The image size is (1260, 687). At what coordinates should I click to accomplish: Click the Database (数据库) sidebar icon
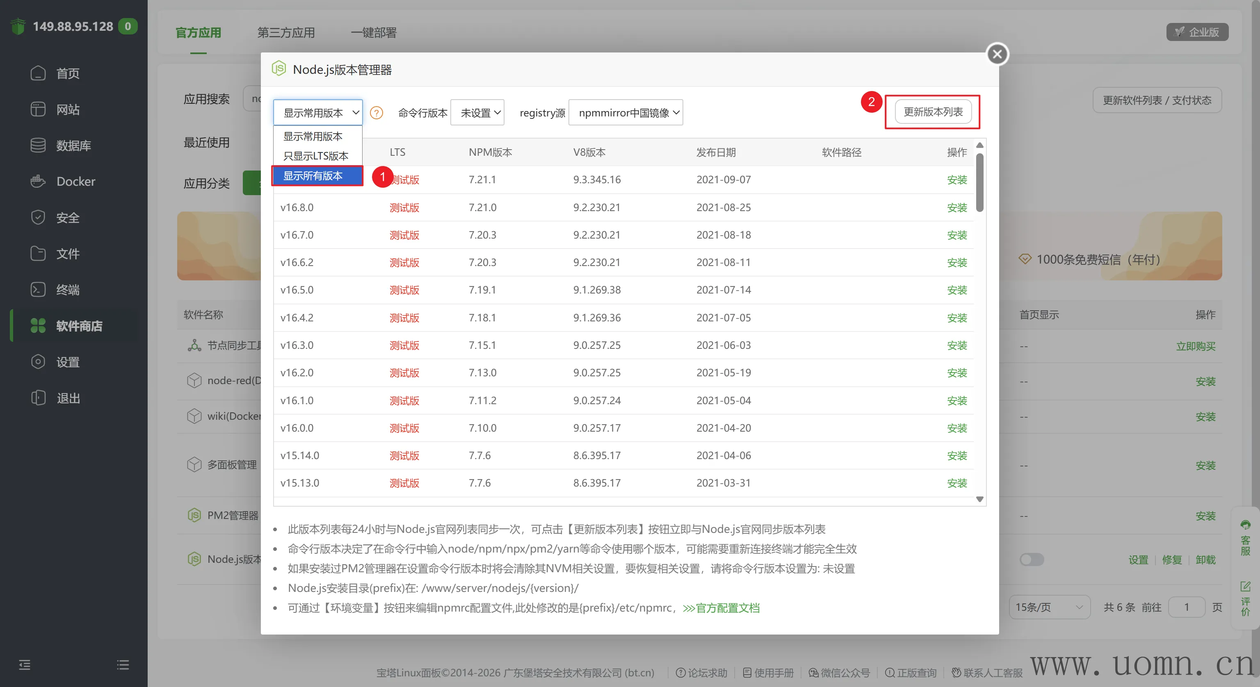[x=38, y=145]
